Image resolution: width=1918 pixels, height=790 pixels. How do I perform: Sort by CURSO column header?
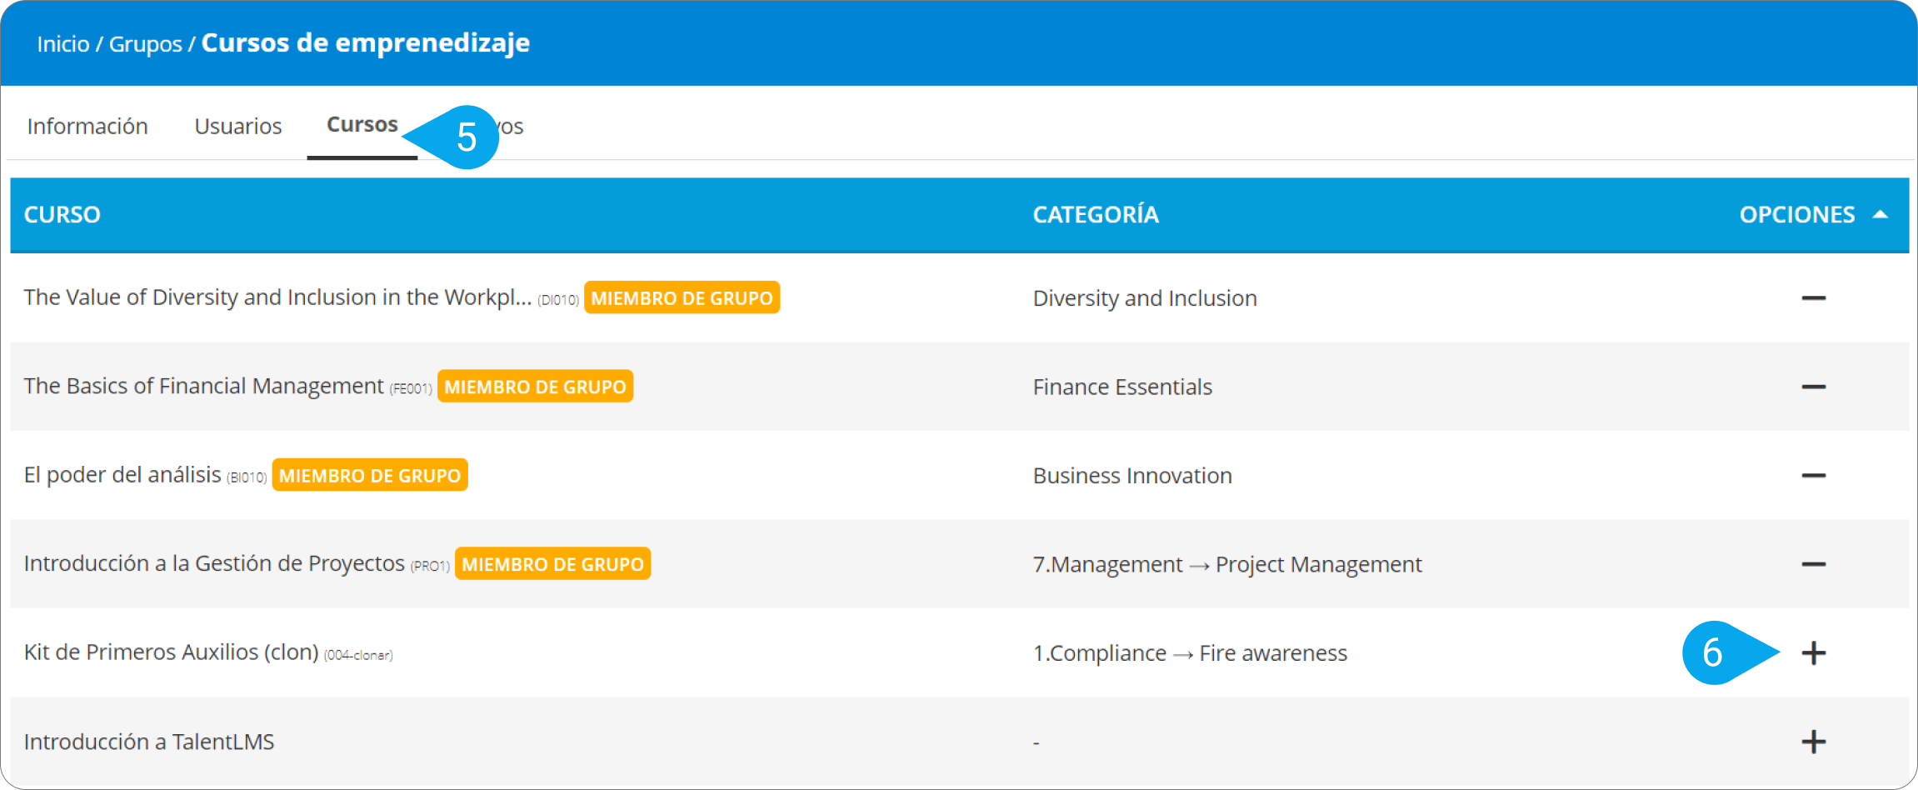[x=62, y=215]
